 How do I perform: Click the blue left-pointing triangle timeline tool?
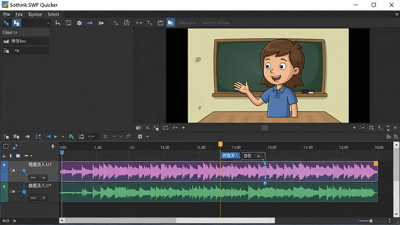click(48, 136)
